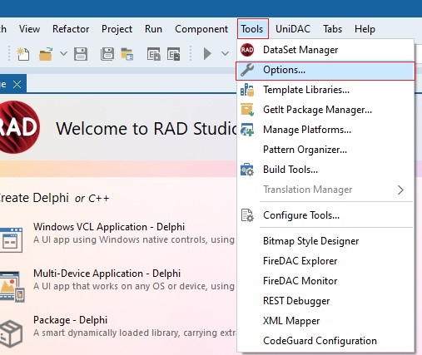Click the Multi-Device Application icon

(12, 287)
